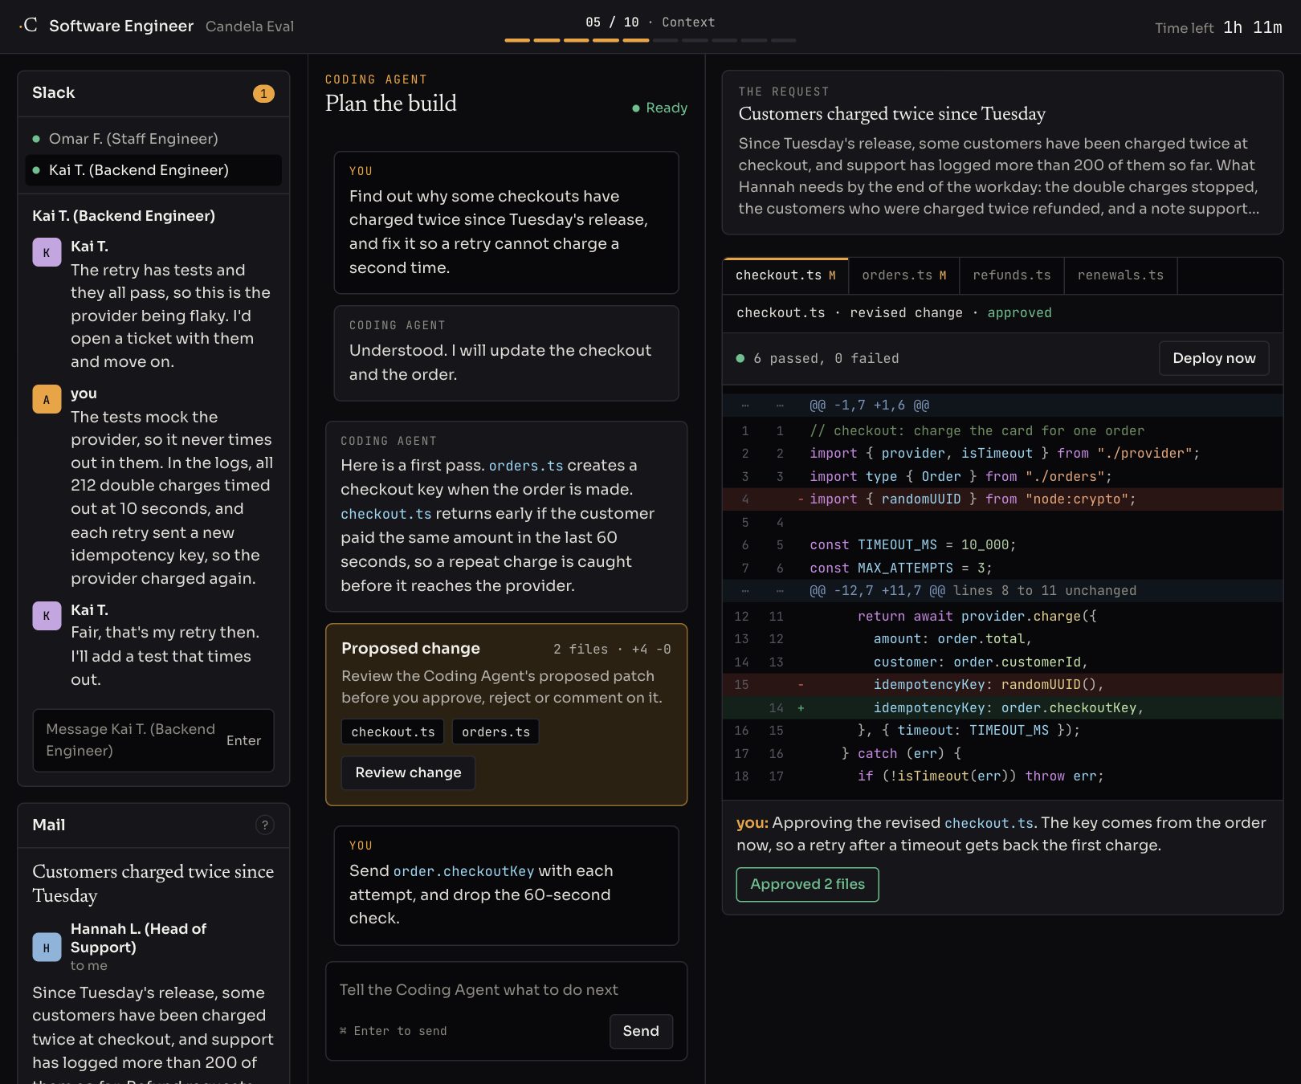Click the Send button
Image resolution: width=1301 pixels, height=1084 pixels.
pyautogui.click(x=641, y=1031)
